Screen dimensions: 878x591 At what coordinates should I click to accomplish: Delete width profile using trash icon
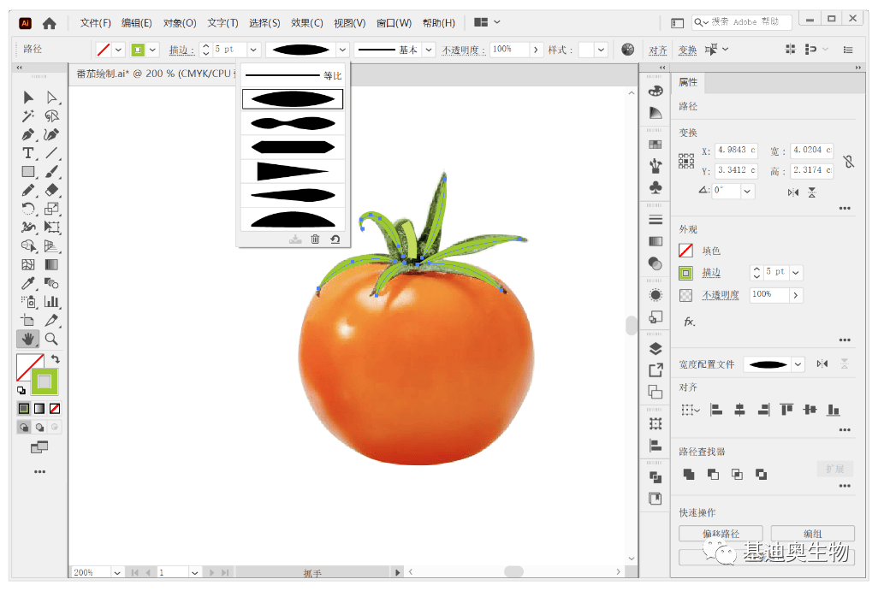point(315,239)
